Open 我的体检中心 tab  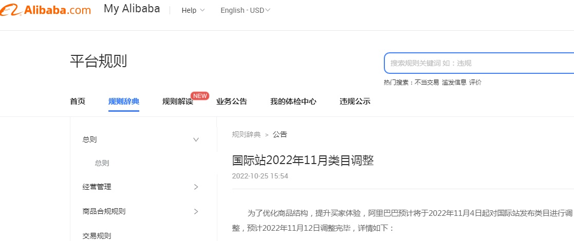coord(293,102)
